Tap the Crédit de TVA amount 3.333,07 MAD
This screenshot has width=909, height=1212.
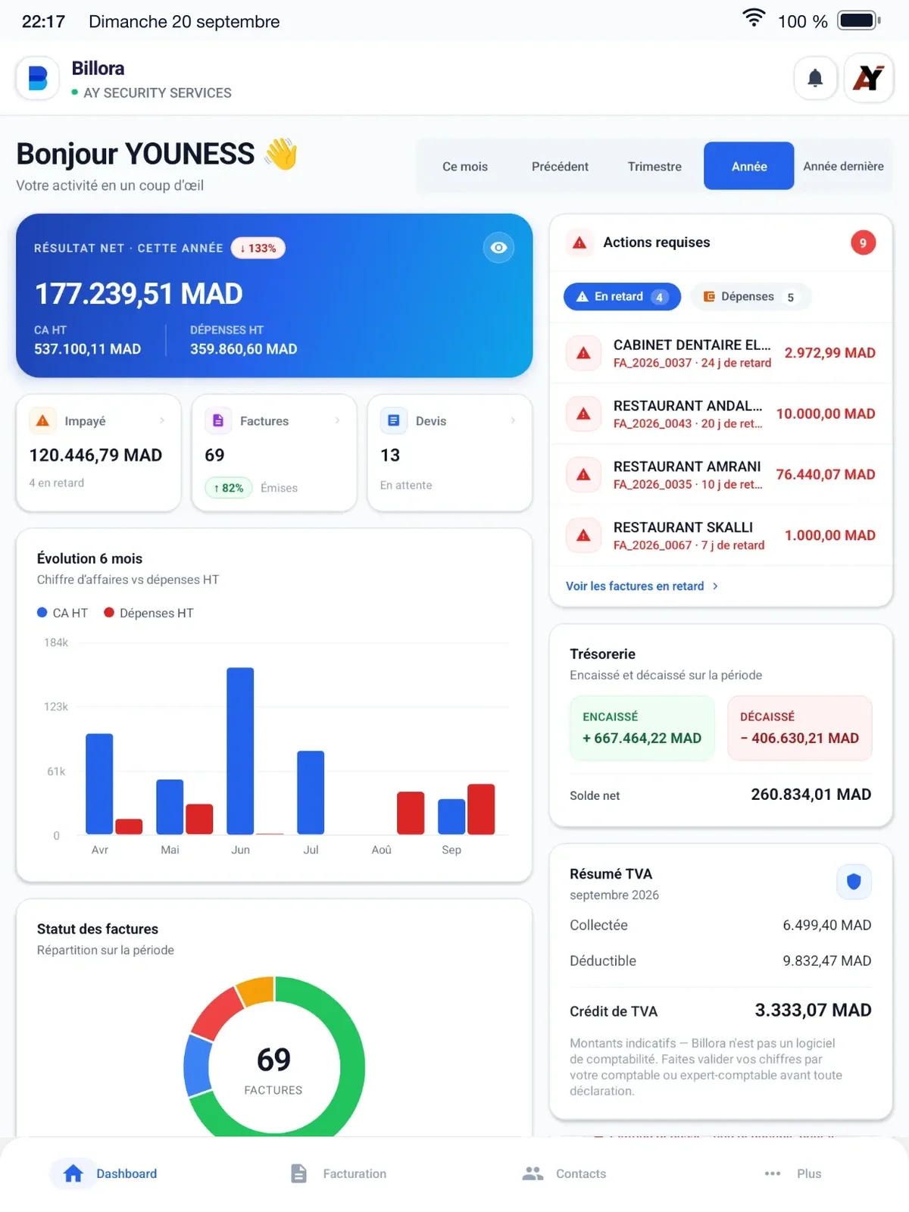pos(813,1011)
